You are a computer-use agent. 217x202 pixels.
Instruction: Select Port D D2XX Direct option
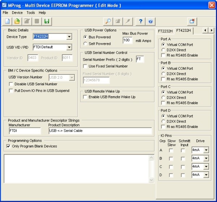point(163,121)
